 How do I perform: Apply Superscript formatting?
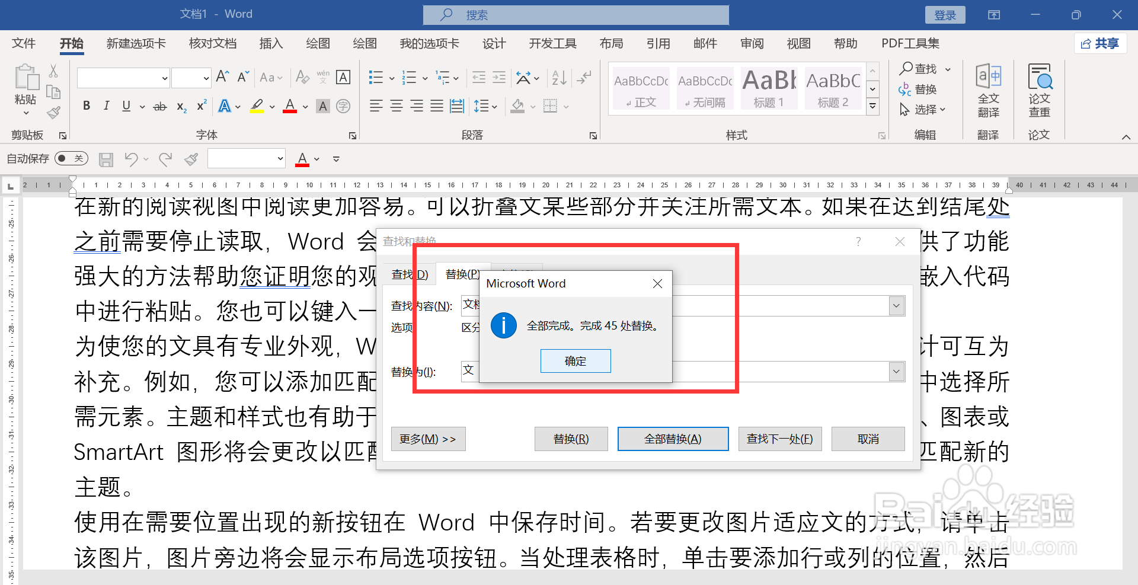202,106
